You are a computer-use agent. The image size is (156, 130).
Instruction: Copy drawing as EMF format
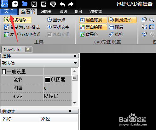point(22,27)
